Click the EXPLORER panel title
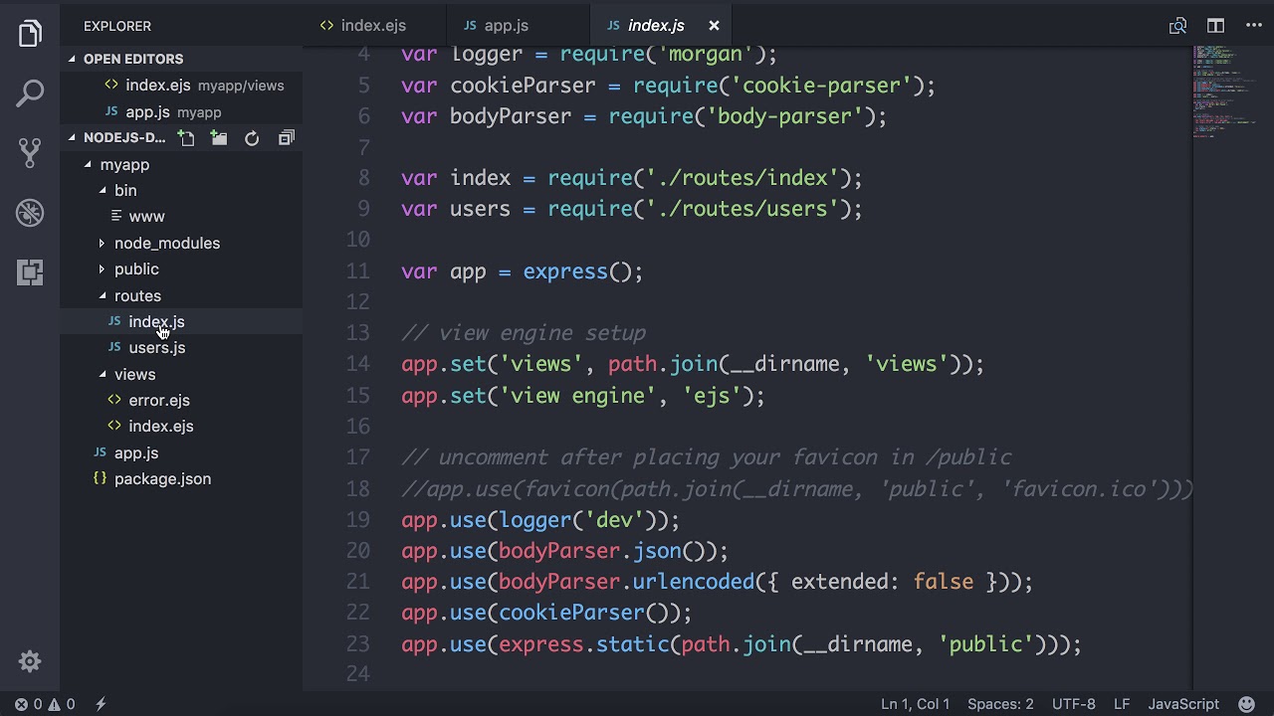This screenshot has height=716, width=1274. (117, 26)
